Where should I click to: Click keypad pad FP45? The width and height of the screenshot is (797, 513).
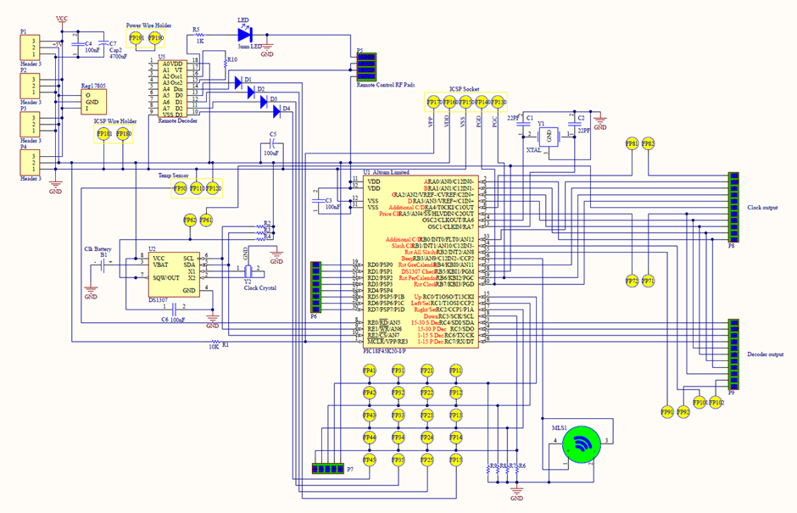(x=370, y=460)
